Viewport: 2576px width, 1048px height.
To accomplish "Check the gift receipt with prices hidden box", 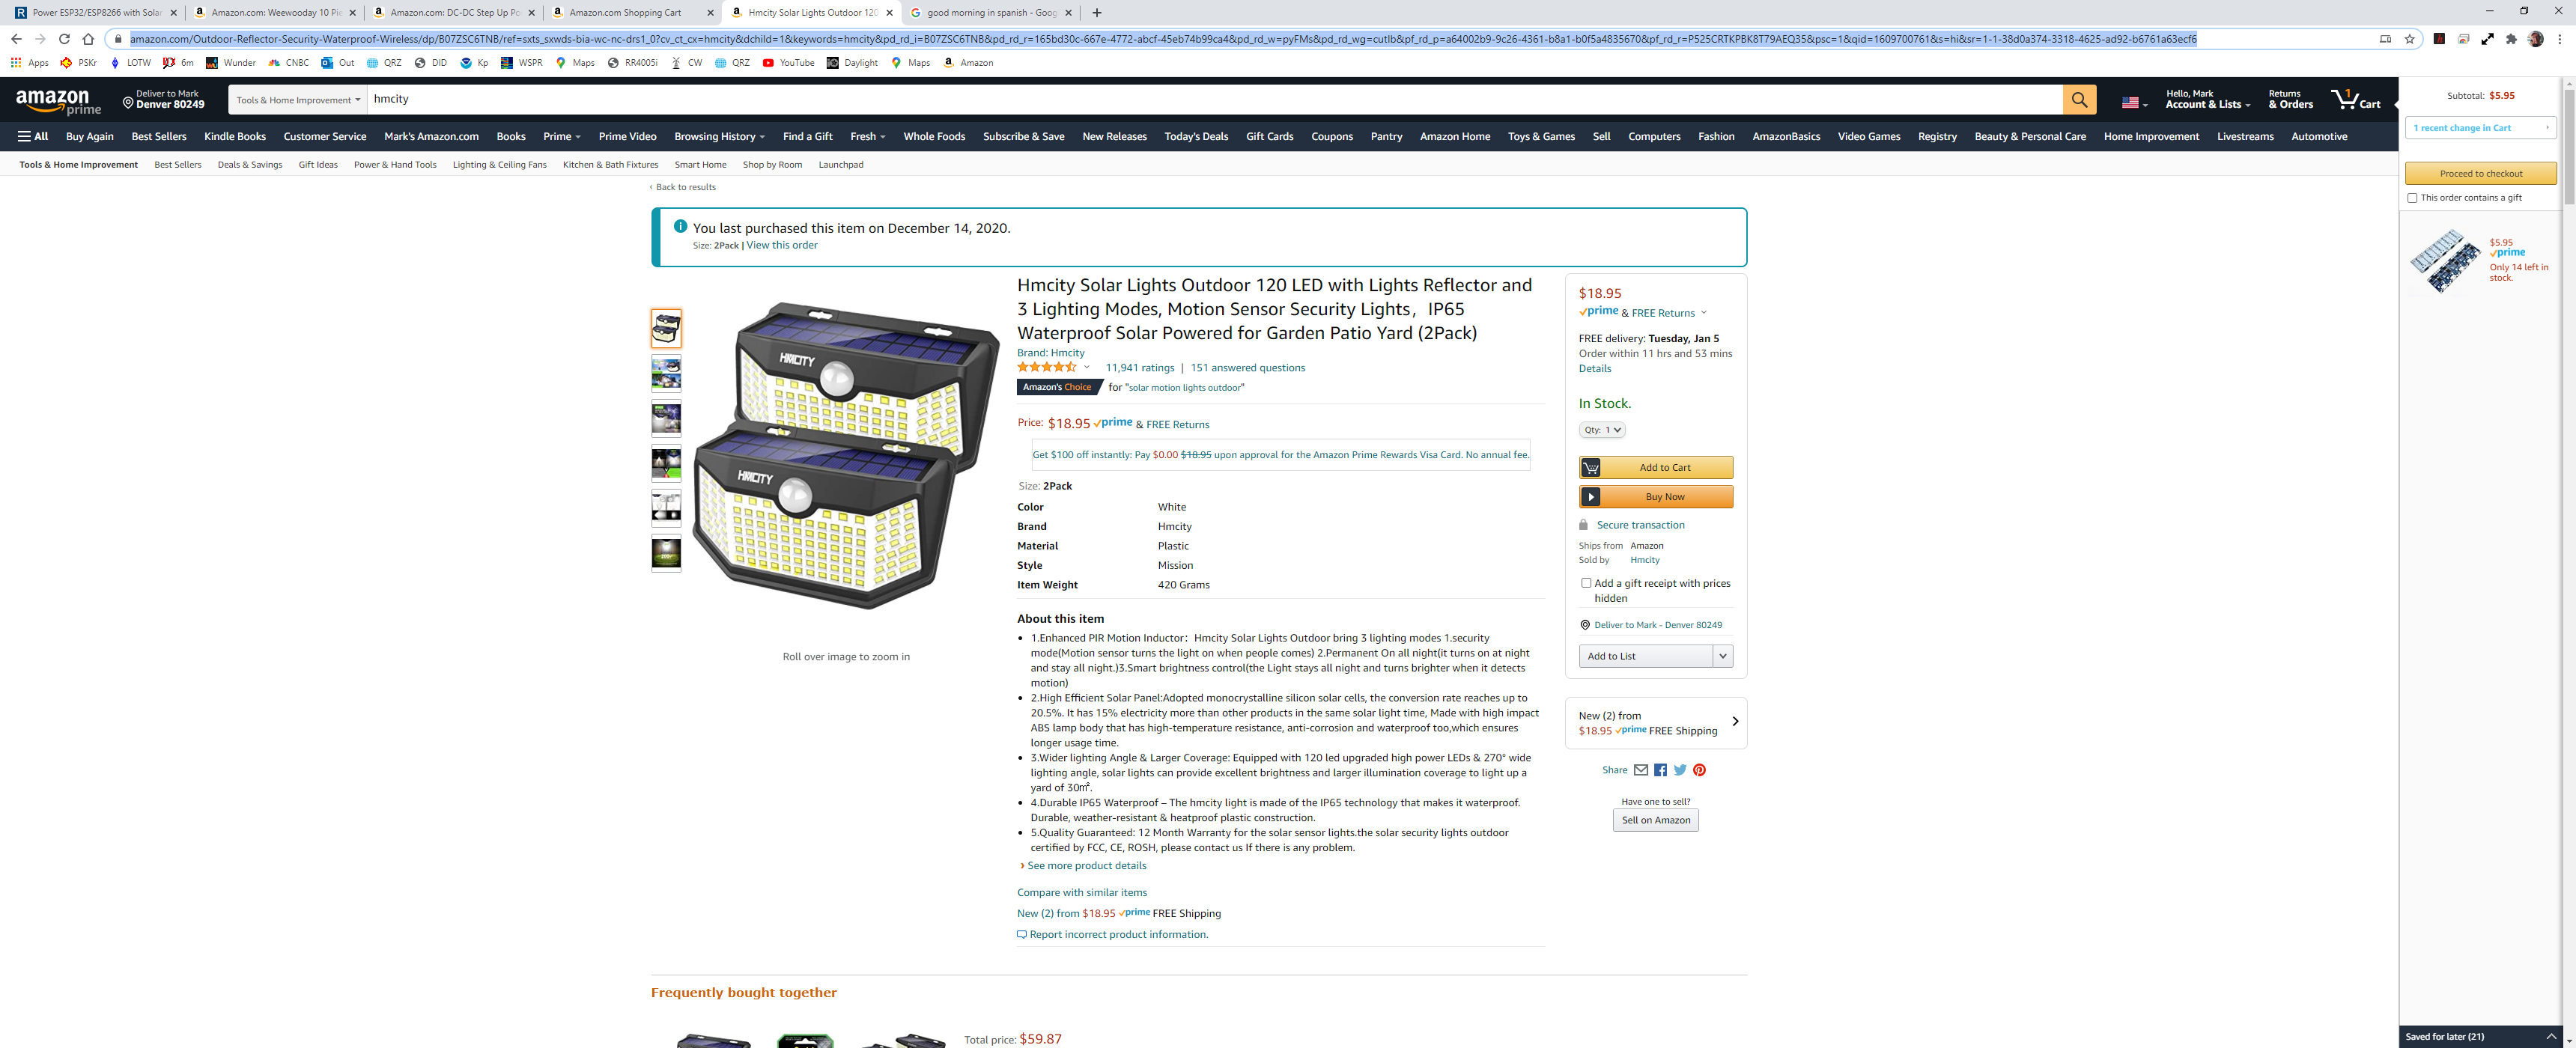I will point(1586,583).
